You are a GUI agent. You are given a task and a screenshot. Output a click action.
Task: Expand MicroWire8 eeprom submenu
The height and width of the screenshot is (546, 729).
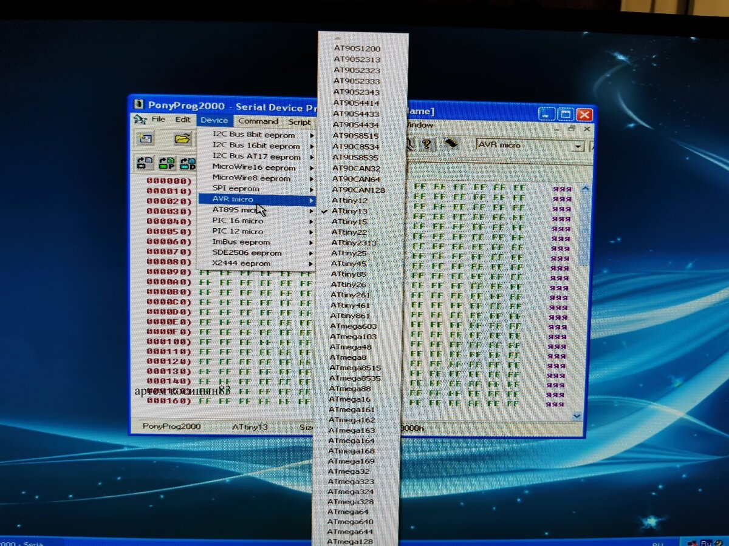258,178
